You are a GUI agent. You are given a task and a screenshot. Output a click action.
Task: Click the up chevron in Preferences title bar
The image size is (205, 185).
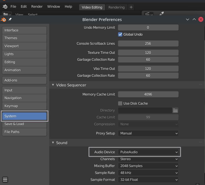(194, 19)
